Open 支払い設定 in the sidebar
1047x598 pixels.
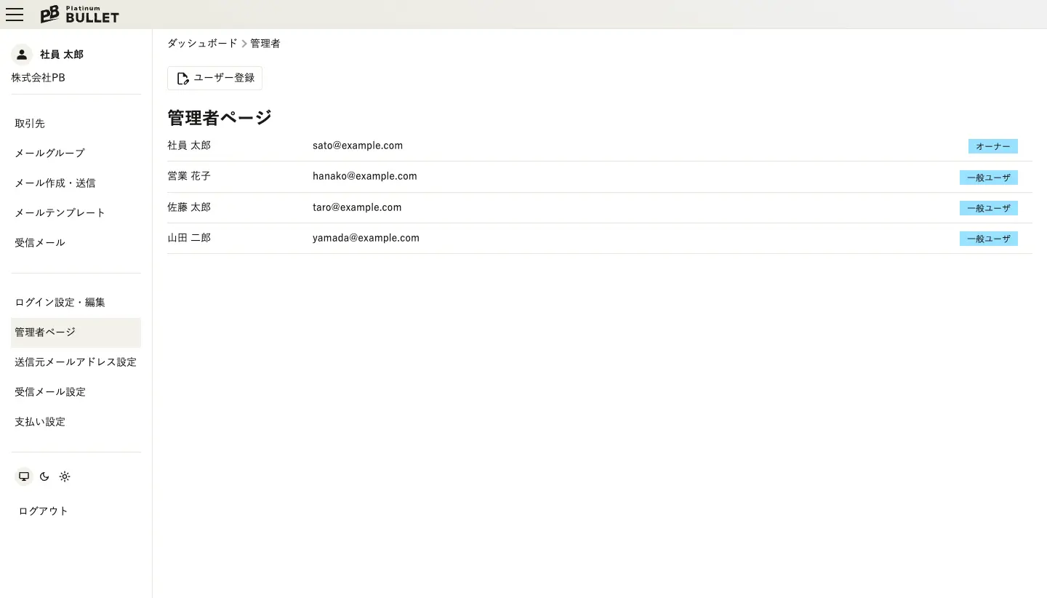click(40, 422)
